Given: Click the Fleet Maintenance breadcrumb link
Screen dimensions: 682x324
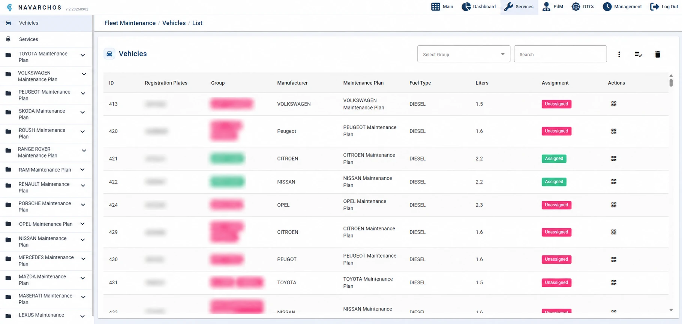Looking at the screenshot, I should [x=130, y=23].
